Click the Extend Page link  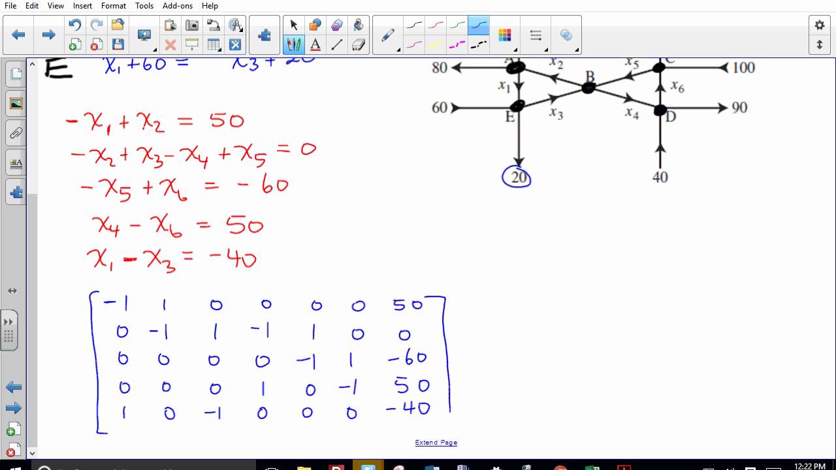point(436,442)
